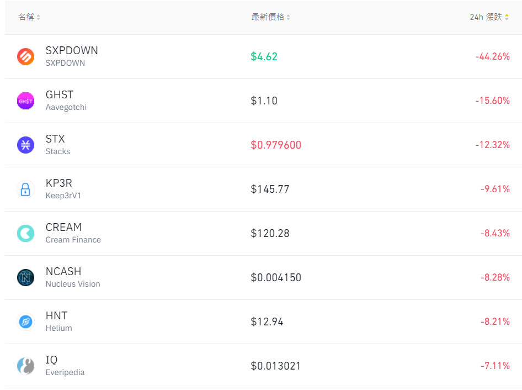Select the Stacks price $0.979600
This screenshot has height=390, width=522.
(x=276, y=145)
